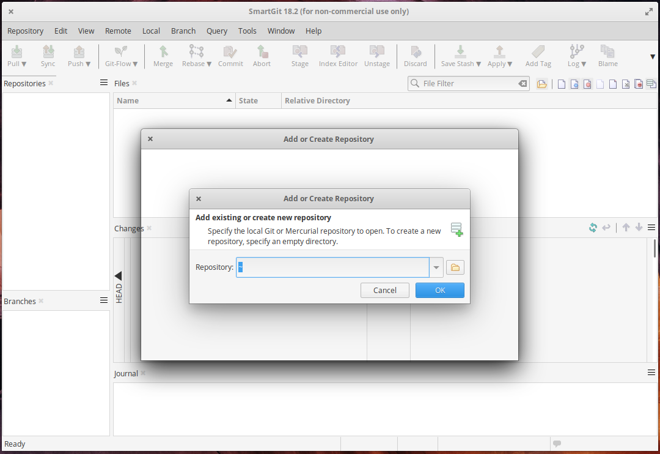
Task: Click the down arrow in Changes panel
Action: [x=639, y=228]
